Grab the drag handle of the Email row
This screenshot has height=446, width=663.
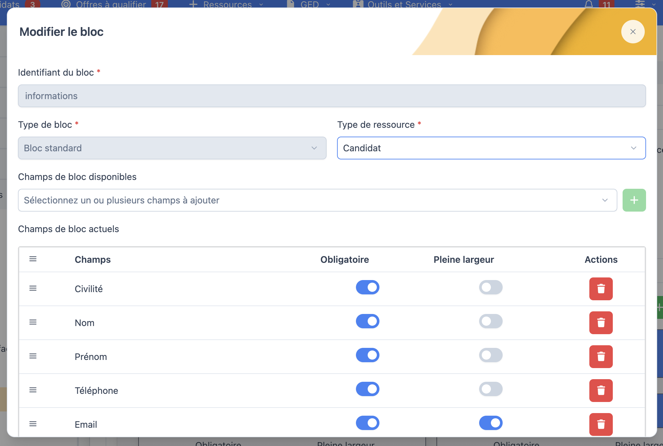coord(33,424)
